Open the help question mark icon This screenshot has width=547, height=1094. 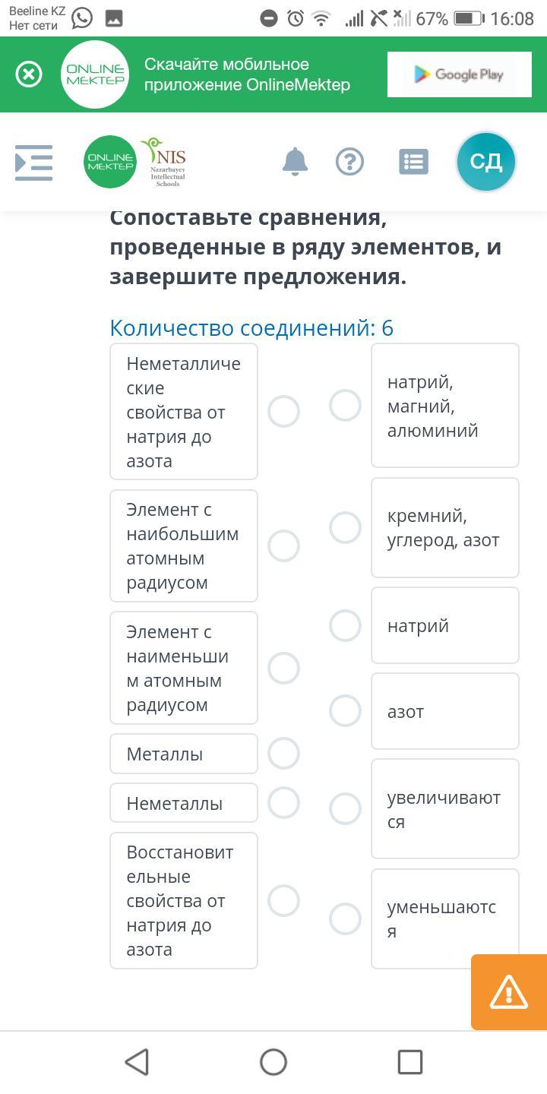(x=349, y=162)
